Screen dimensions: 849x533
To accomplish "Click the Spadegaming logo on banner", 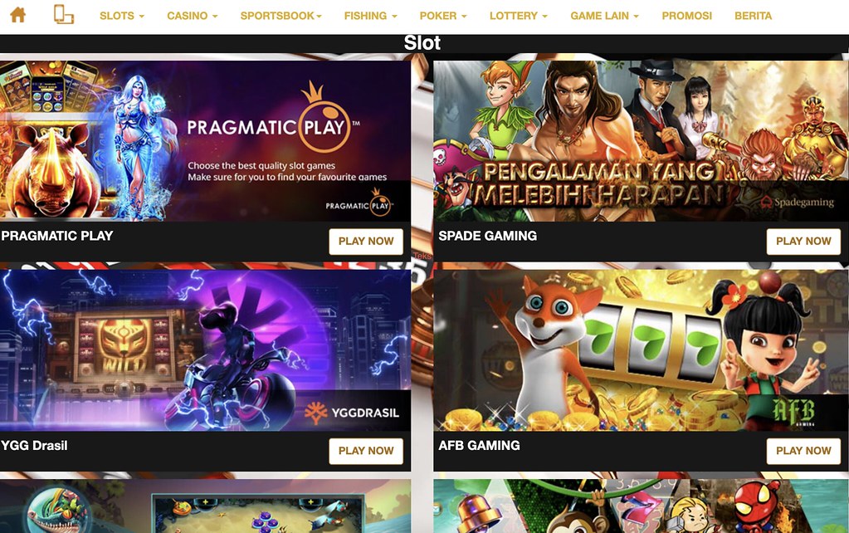I will click(x=797, y=202).
